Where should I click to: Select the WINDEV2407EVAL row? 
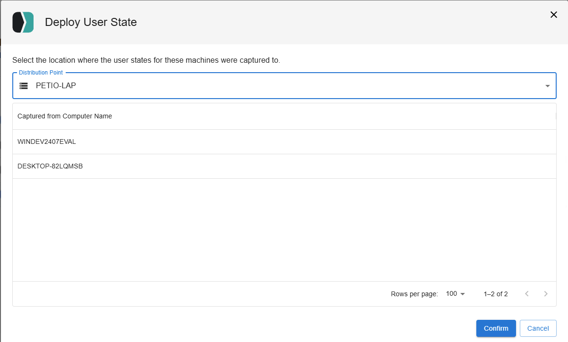click(47, 142)
